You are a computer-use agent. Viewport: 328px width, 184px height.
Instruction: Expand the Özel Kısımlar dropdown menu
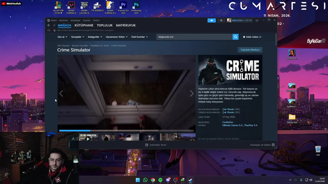[139, 37]
